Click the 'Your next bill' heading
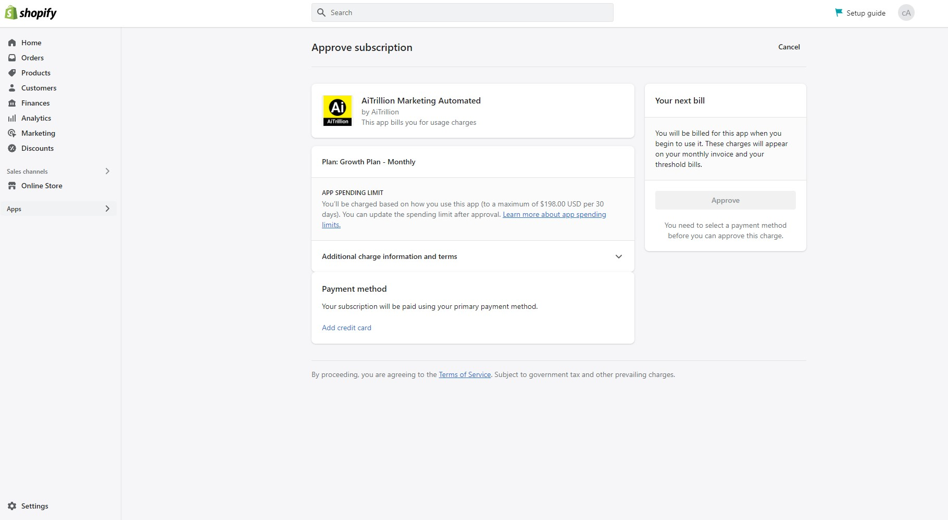This screenshot has height=520, width=948. (680, 100)
